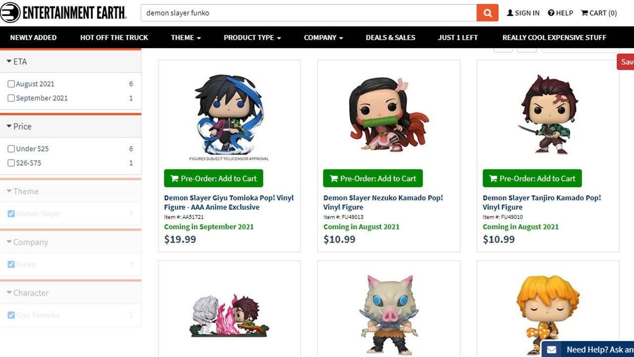Click the search magnifying glass icon
The width and height of the screenshot is (634, 357).
point(486,13)
